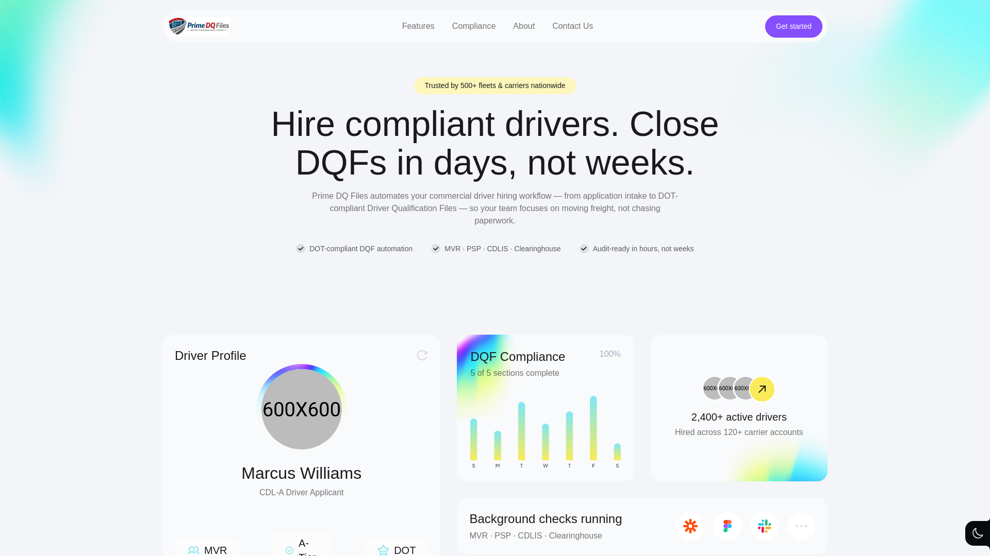
Task: Click the MVR · PSP · CDLIS checkmark icon
Action: click(436, 249)
